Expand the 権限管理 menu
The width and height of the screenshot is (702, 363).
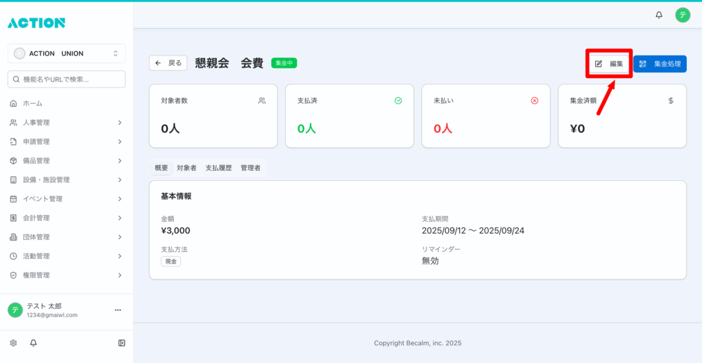(x=66, y=275)
